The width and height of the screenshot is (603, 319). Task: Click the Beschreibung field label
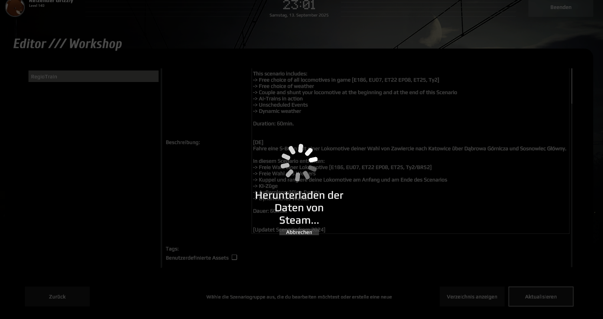(183, 142)
